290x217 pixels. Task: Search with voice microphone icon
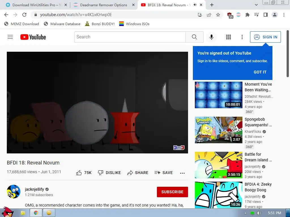pyautogui.click(x=211, y=37)
